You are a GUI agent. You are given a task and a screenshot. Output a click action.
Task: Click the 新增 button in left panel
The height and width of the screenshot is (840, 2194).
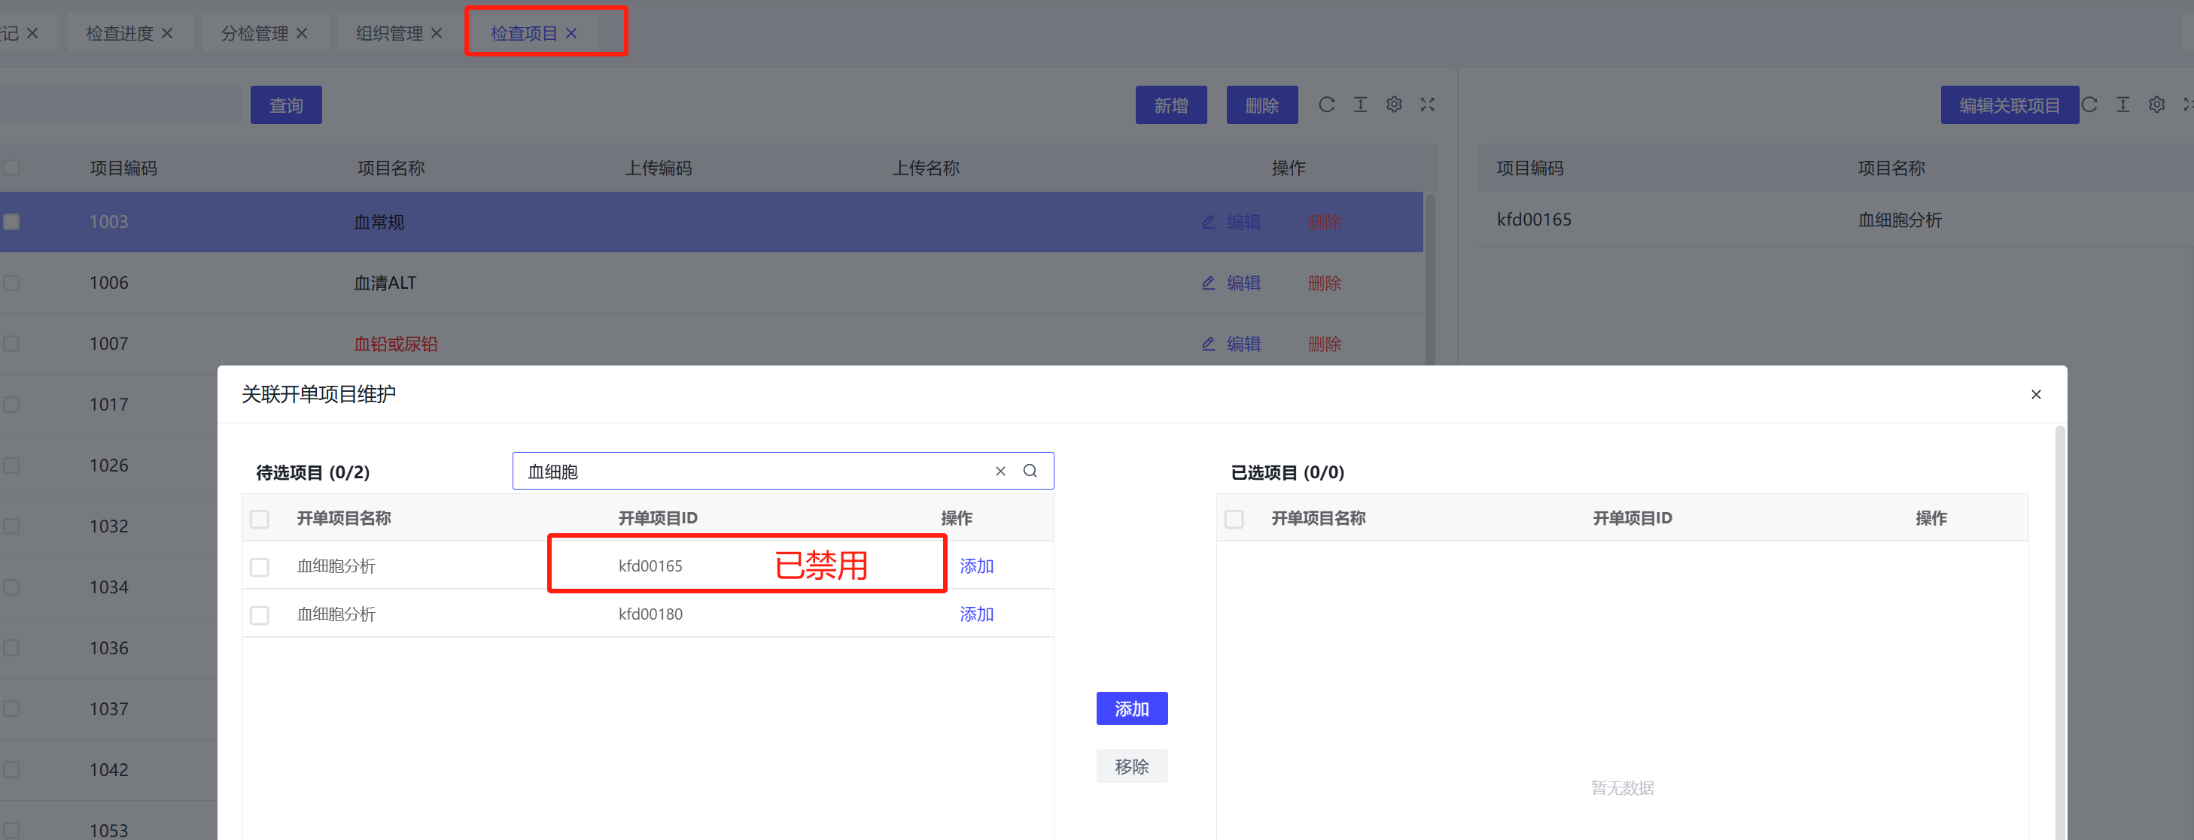pos(1171,105)
